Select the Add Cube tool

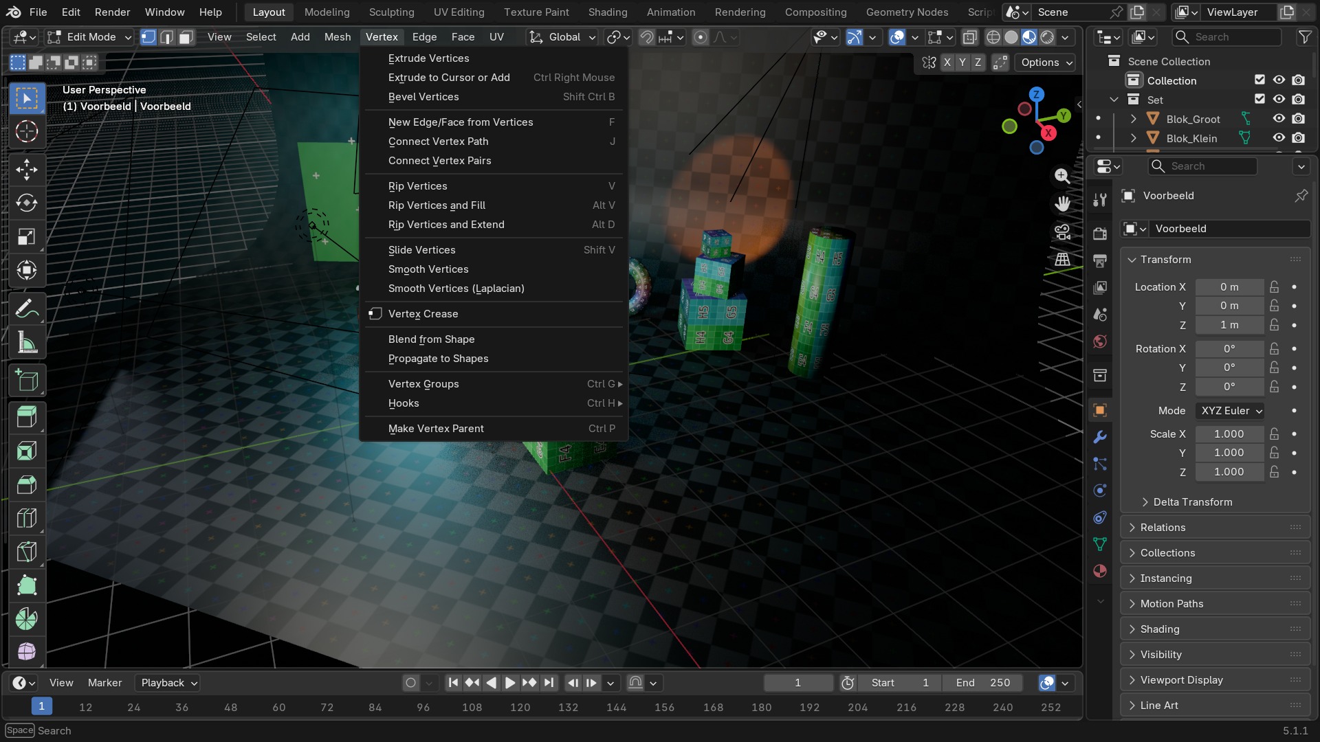coord(27,380)
